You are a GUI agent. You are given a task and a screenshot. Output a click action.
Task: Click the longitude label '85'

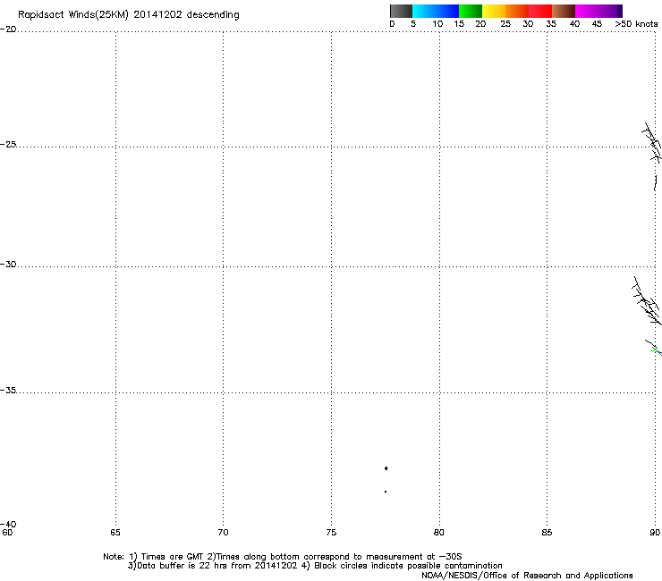point(547,533)
